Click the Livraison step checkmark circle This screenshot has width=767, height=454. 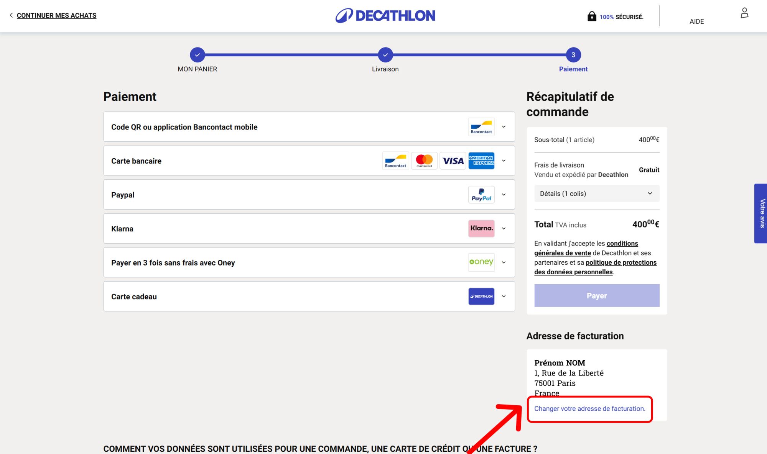385,55
